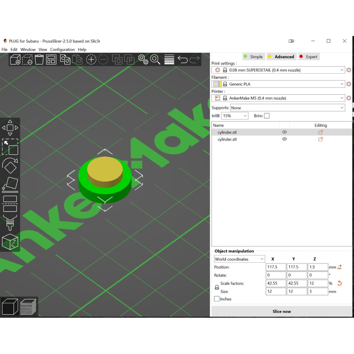This screenshot has height=354, width=354.
Task: Click the Filament color swatch
Action: (217, 84)
